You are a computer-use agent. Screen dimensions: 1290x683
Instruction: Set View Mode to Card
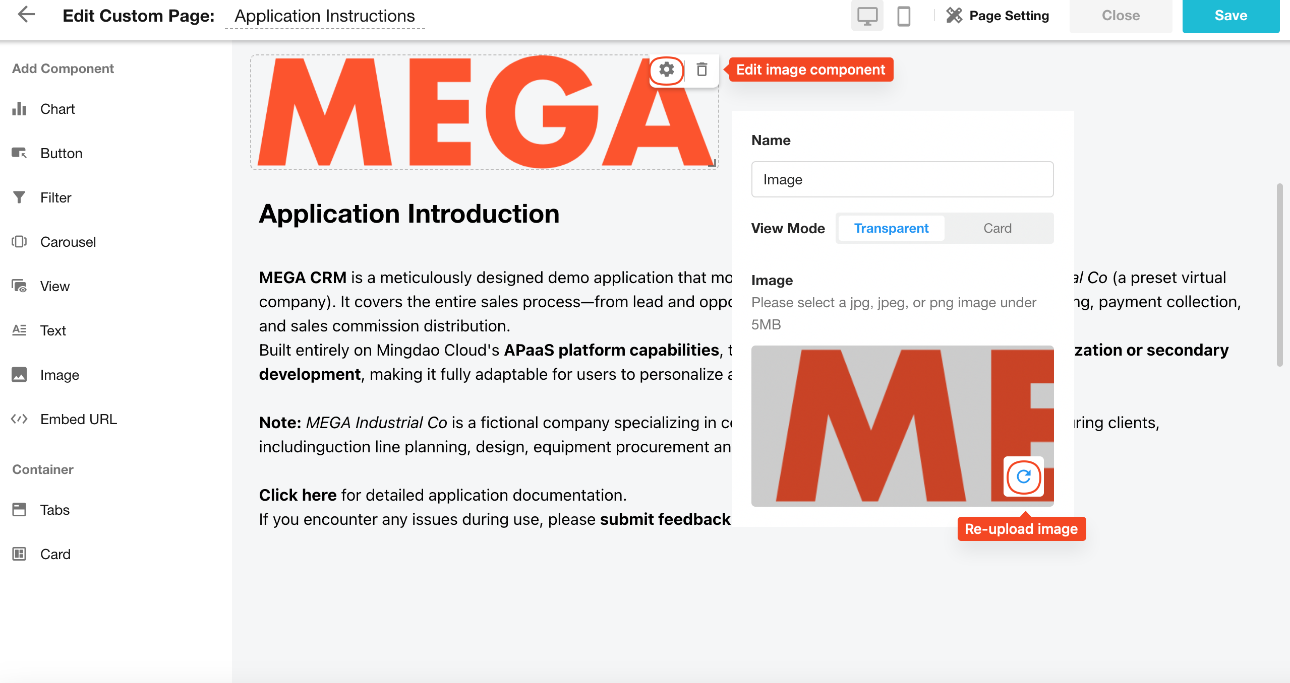click(998, 228)
